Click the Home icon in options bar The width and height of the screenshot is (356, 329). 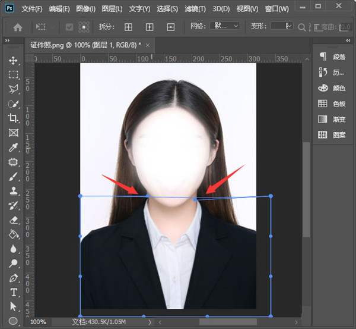tap(18, 27)
